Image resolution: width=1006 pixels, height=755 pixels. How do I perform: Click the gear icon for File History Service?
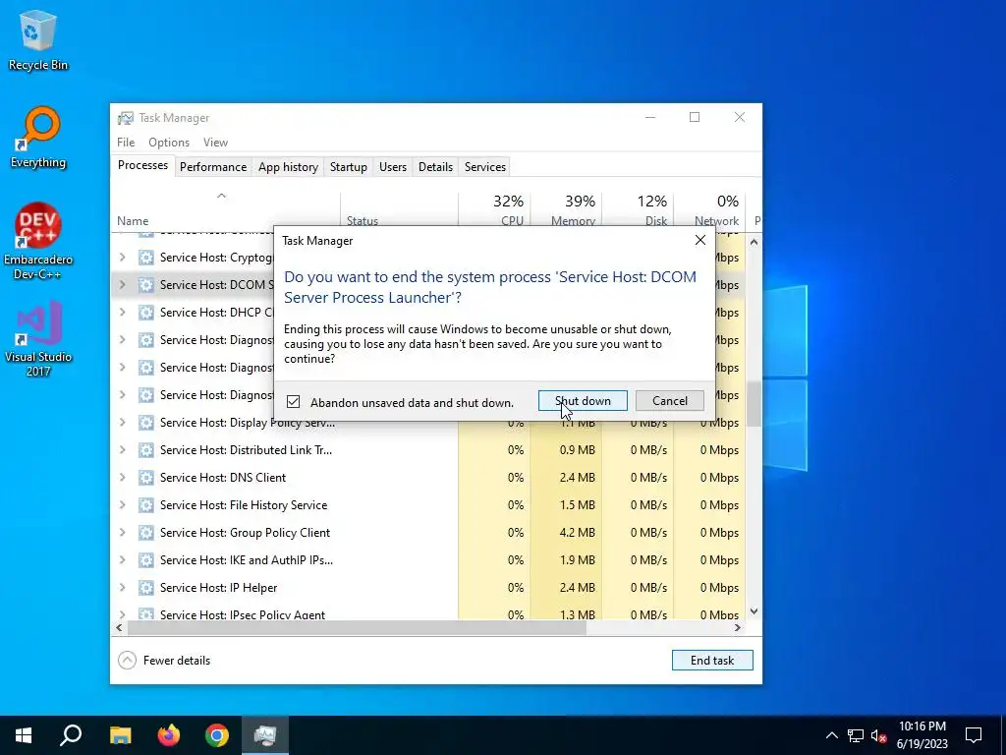click(146, 505)
